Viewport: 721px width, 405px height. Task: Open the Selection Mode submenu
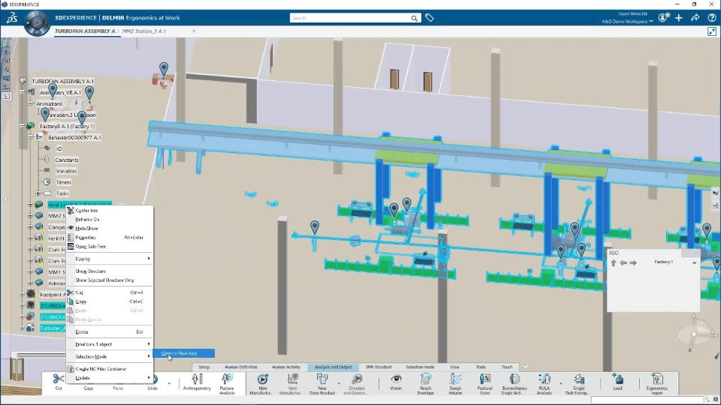click(110, 356)
